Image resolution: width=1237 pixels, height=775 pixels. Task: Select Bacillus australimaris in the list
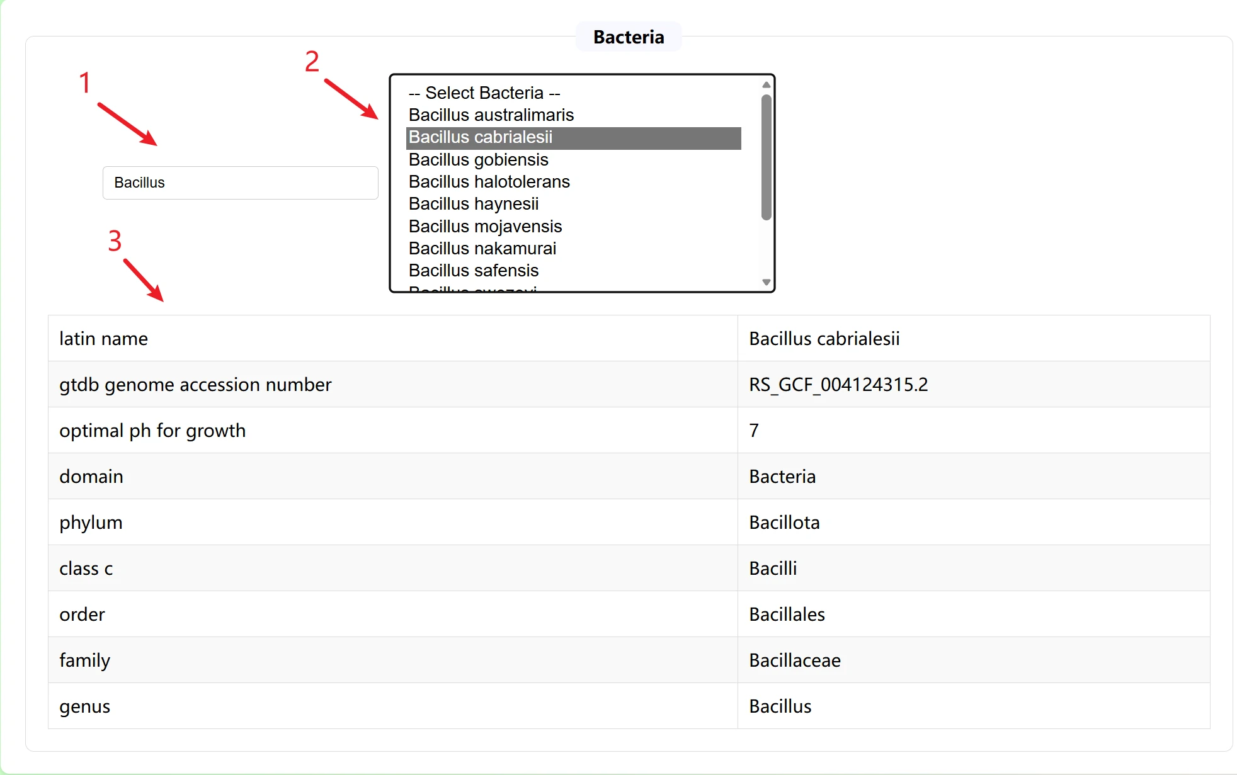491,115
